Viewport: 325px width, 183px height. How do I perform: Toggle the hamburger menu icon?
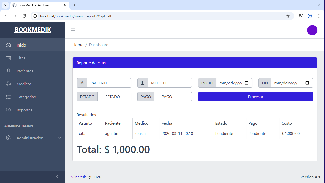click(73, 30)
